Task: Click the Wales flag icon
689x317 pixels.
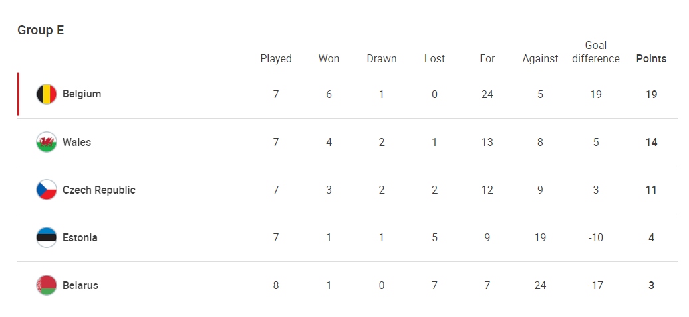Action: click(x=46, y=142)
